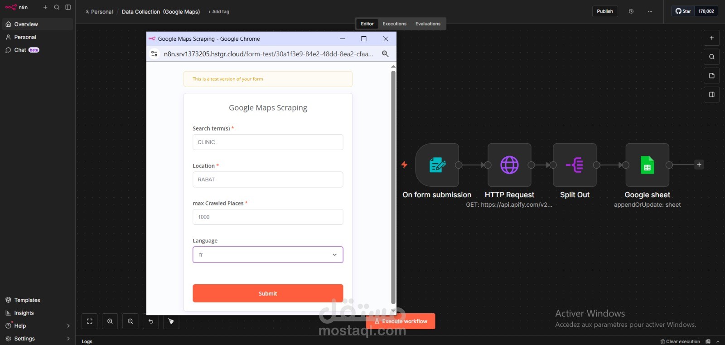This screenshot has width=725, height=345.
Task: Click the tidy up workflow icon
Action: point(171,321)
